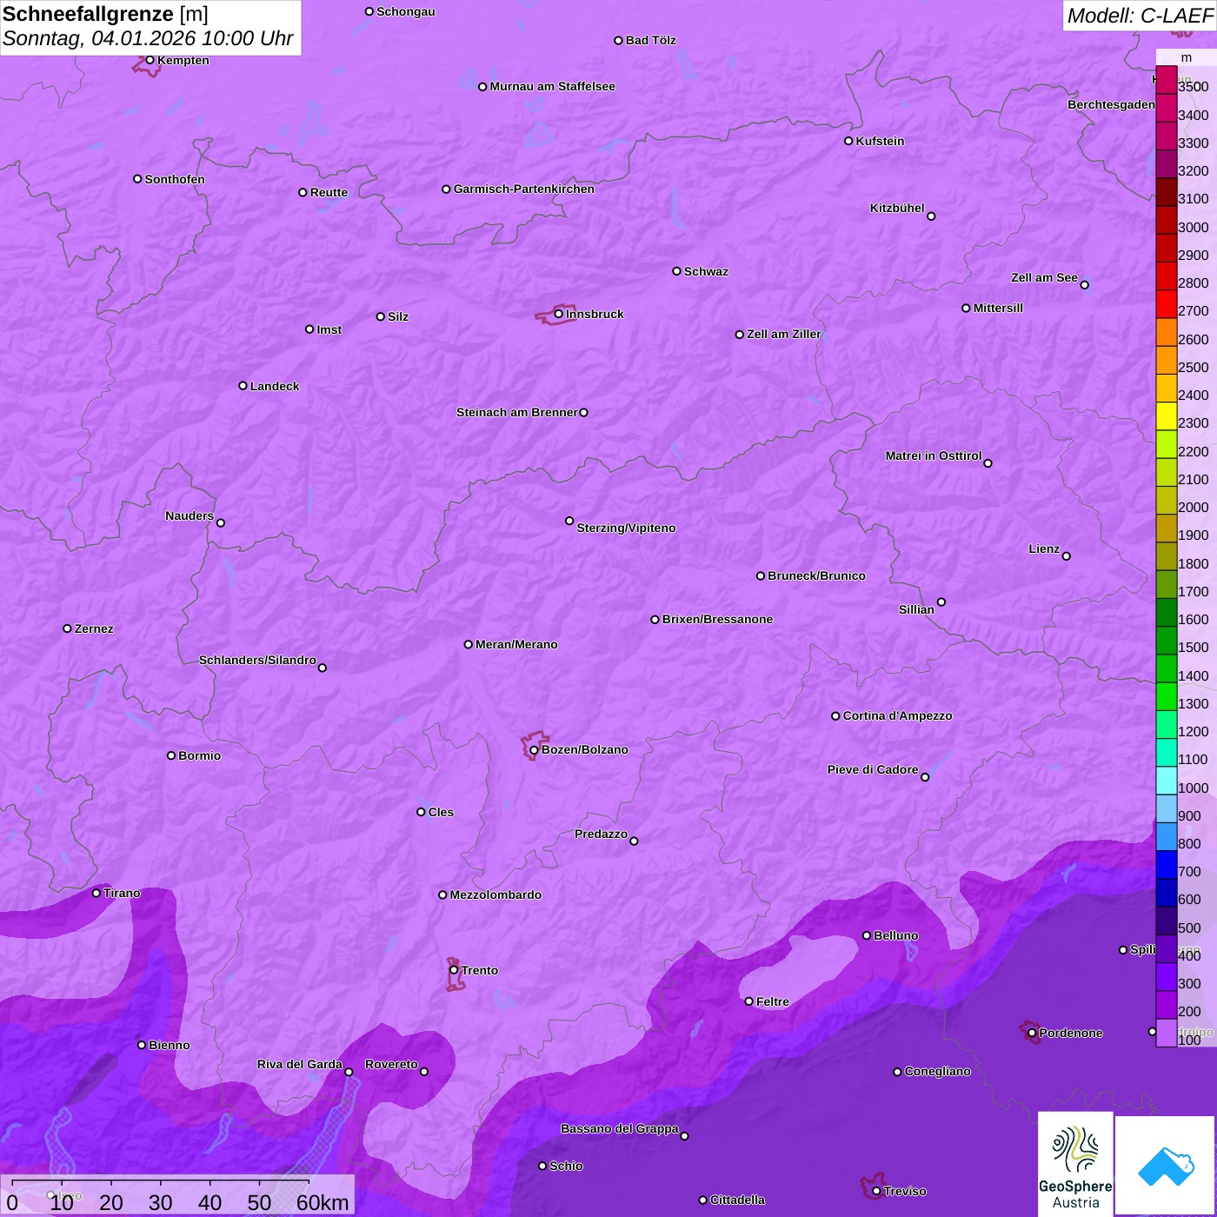Click the "Sonthofen" label

pos(175,179)
